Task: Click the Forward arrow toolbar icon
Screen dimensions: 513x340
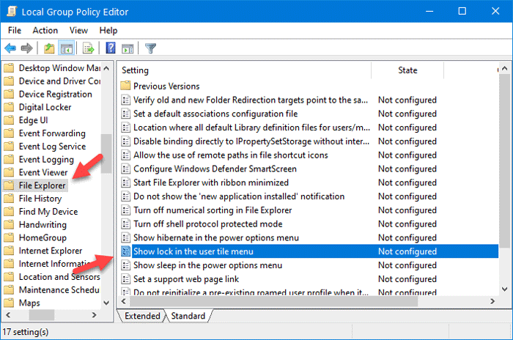Action: pyautogui.click(x=27, y=49)
